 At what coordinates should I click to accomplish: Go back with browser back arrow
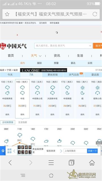coord(10,163)
